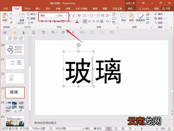Open the font color dropdown arrow
The height and width of the screenshot is (131, 174).
[x=80, y=22]
